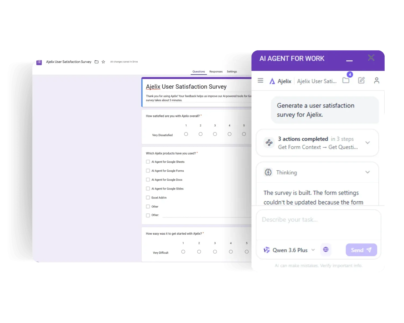Open the user account icon
404x323 pixels.
click(x=377, y=80)
